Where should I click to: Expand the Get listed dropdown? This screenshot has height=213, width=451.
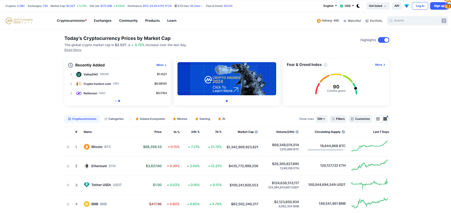(377, 6)
